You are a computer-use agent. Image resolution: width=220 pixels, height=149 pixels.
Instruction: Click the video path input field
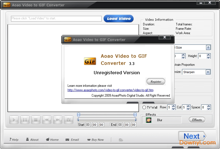click(x=56, y=19)
